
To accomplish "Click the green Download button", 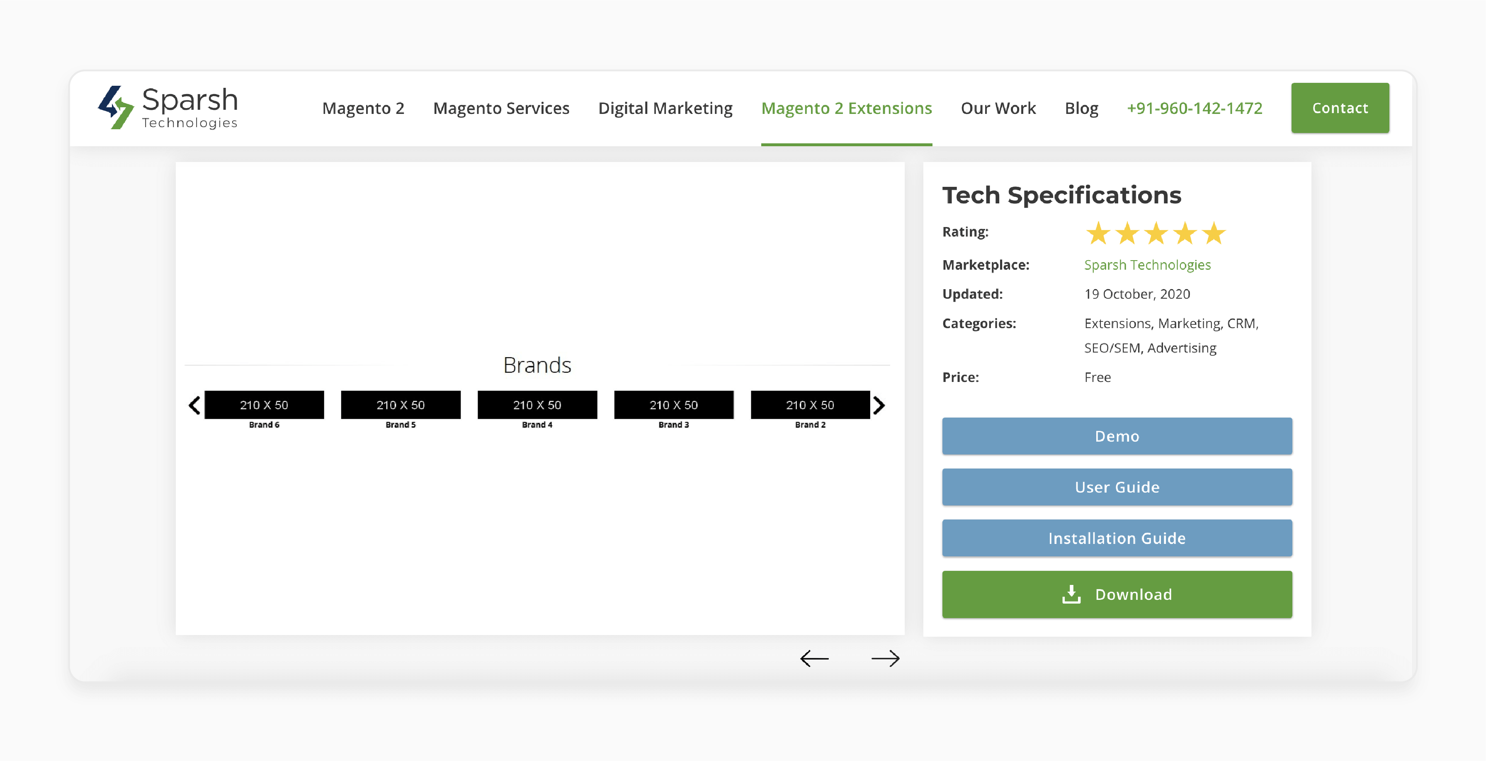I will tap(1117, 594).
